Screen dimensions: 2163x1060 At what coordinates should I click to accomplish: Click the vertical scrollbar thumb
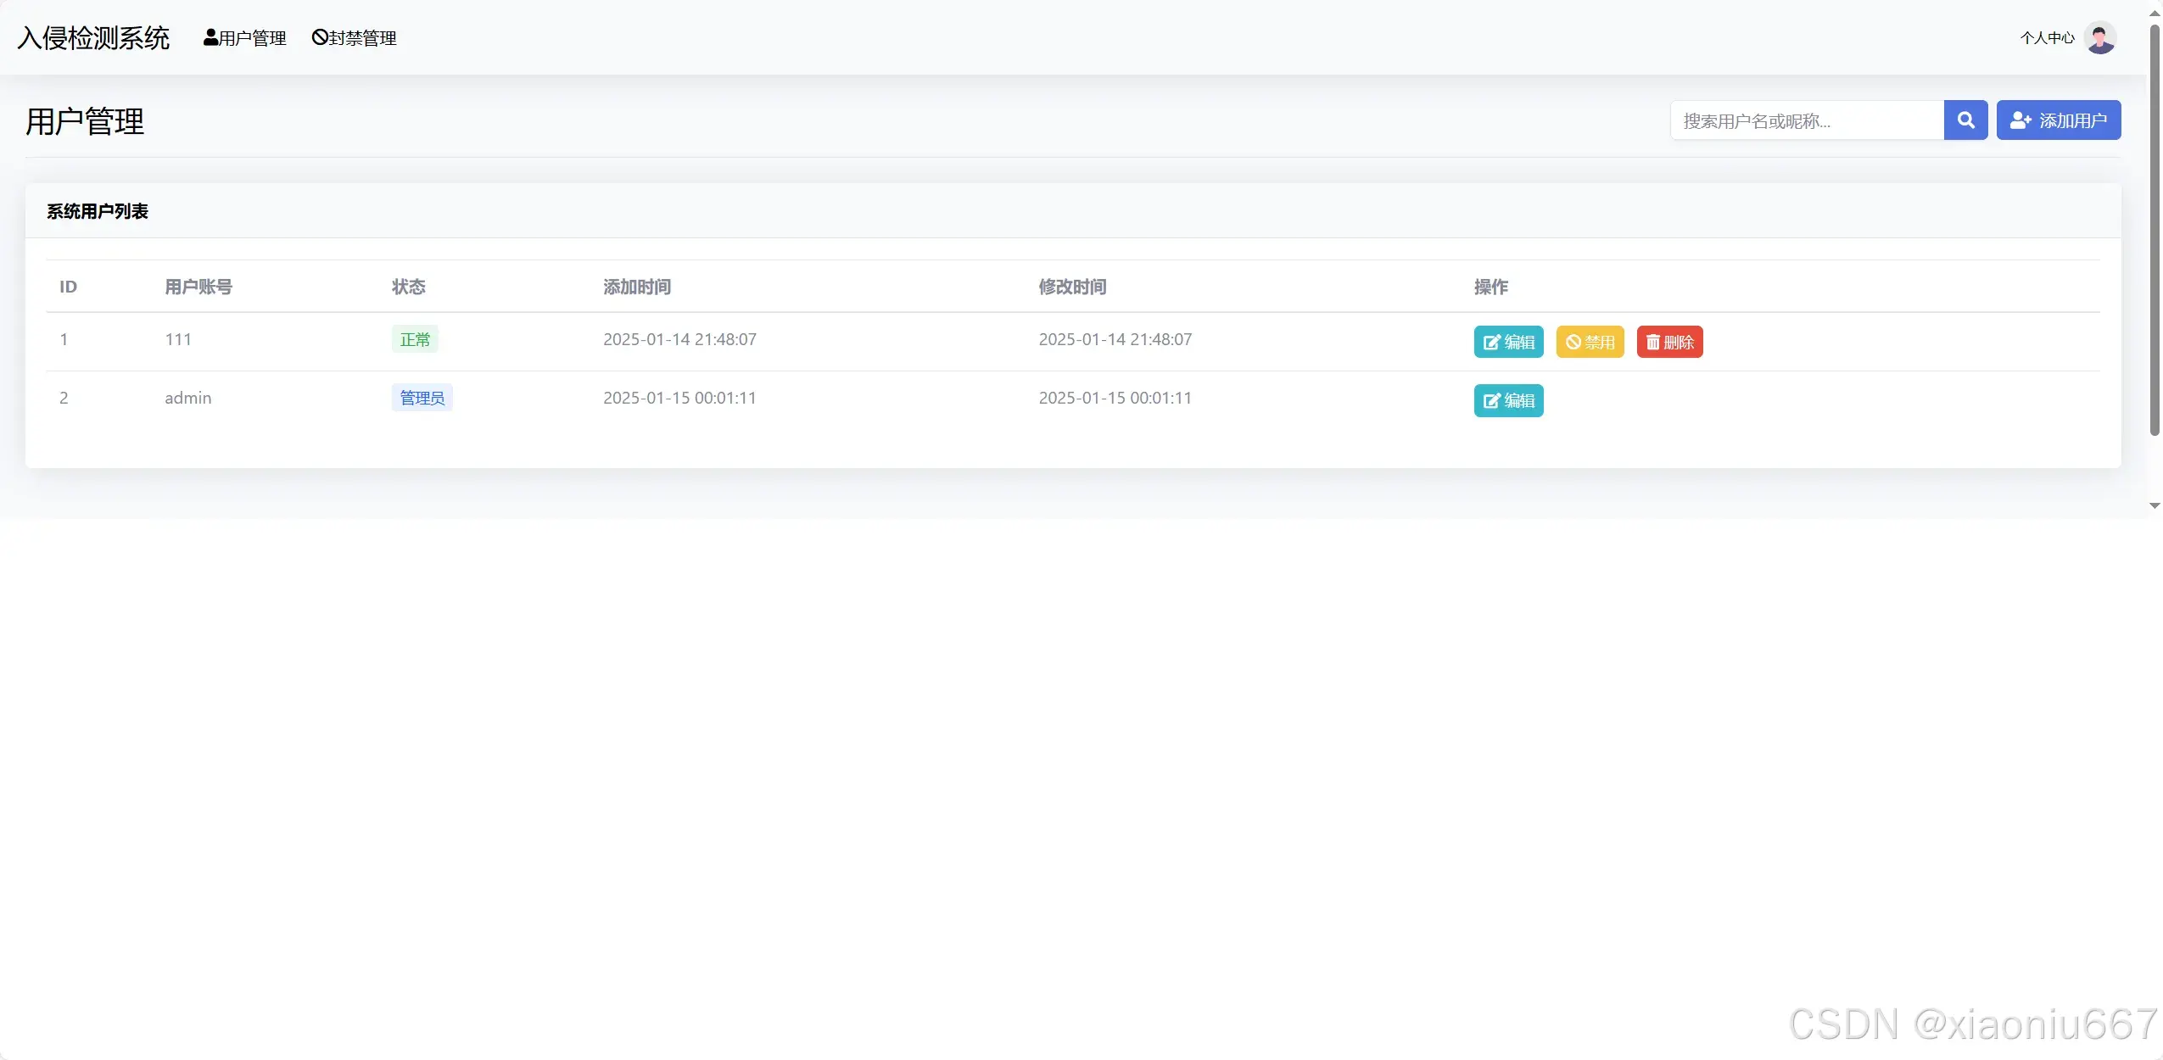click(2155, 229)
